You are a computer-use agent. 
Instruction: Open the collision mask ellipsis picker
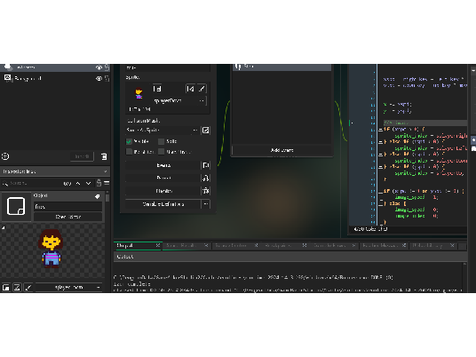(195, 130)
